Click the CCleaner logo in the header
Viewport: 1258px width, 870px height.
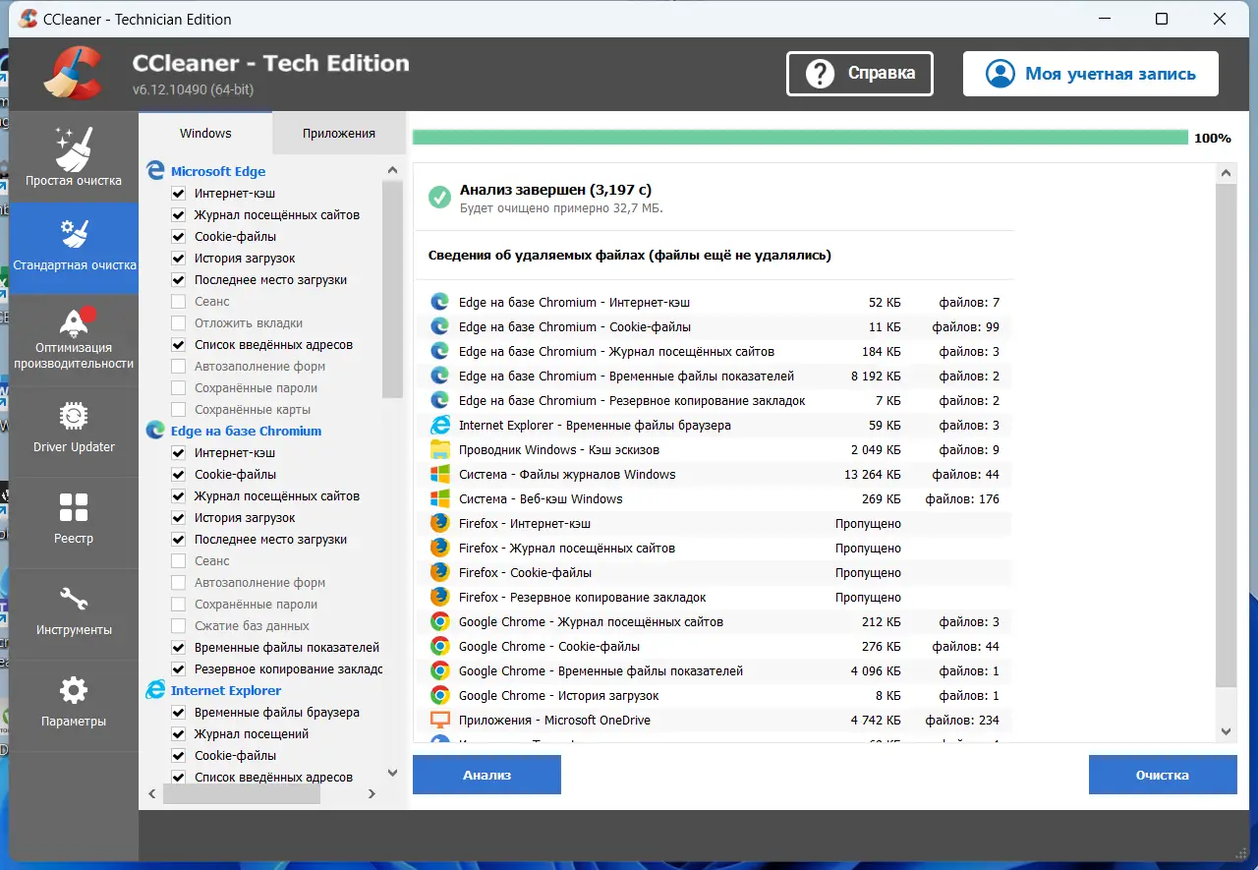[x=74, y=74]
